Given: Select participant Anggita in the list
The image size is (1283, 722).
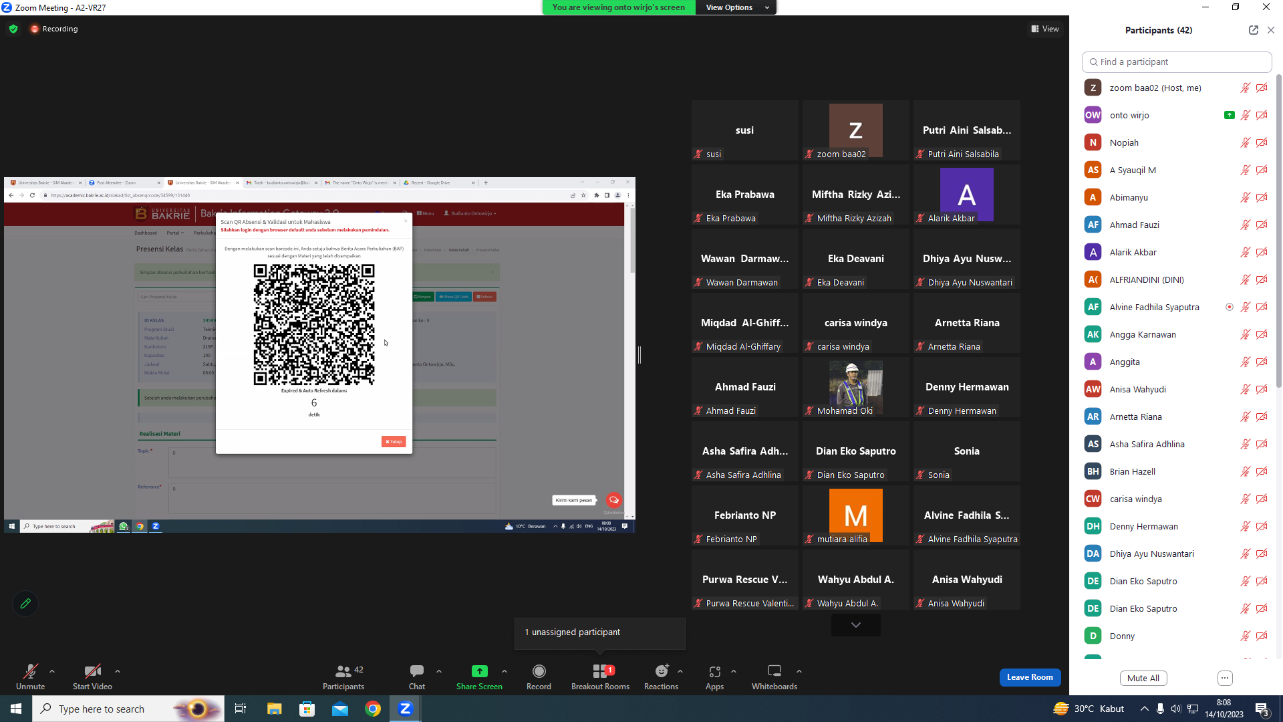Looking at the screenshot, I should click(1177, 362).
